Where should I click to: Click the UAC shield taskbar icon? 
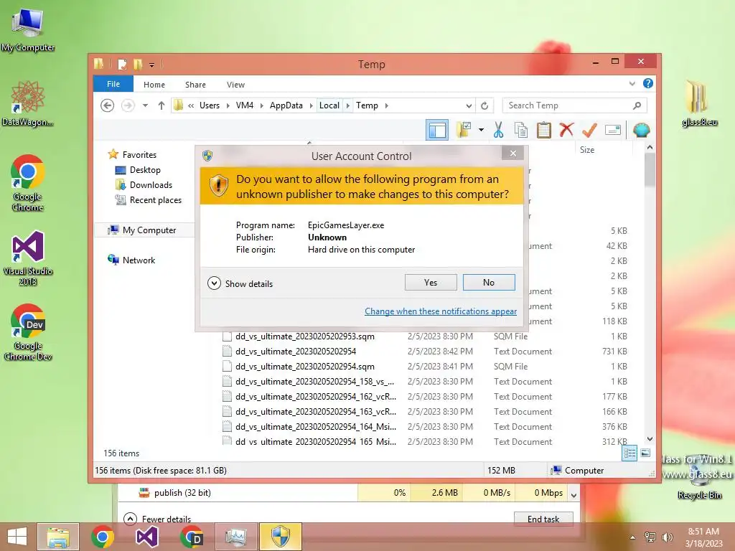tap(281, 537)
